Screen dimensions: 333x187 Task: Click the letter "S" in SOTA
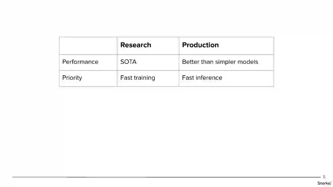pyautogui.click(x=122, y=62)
